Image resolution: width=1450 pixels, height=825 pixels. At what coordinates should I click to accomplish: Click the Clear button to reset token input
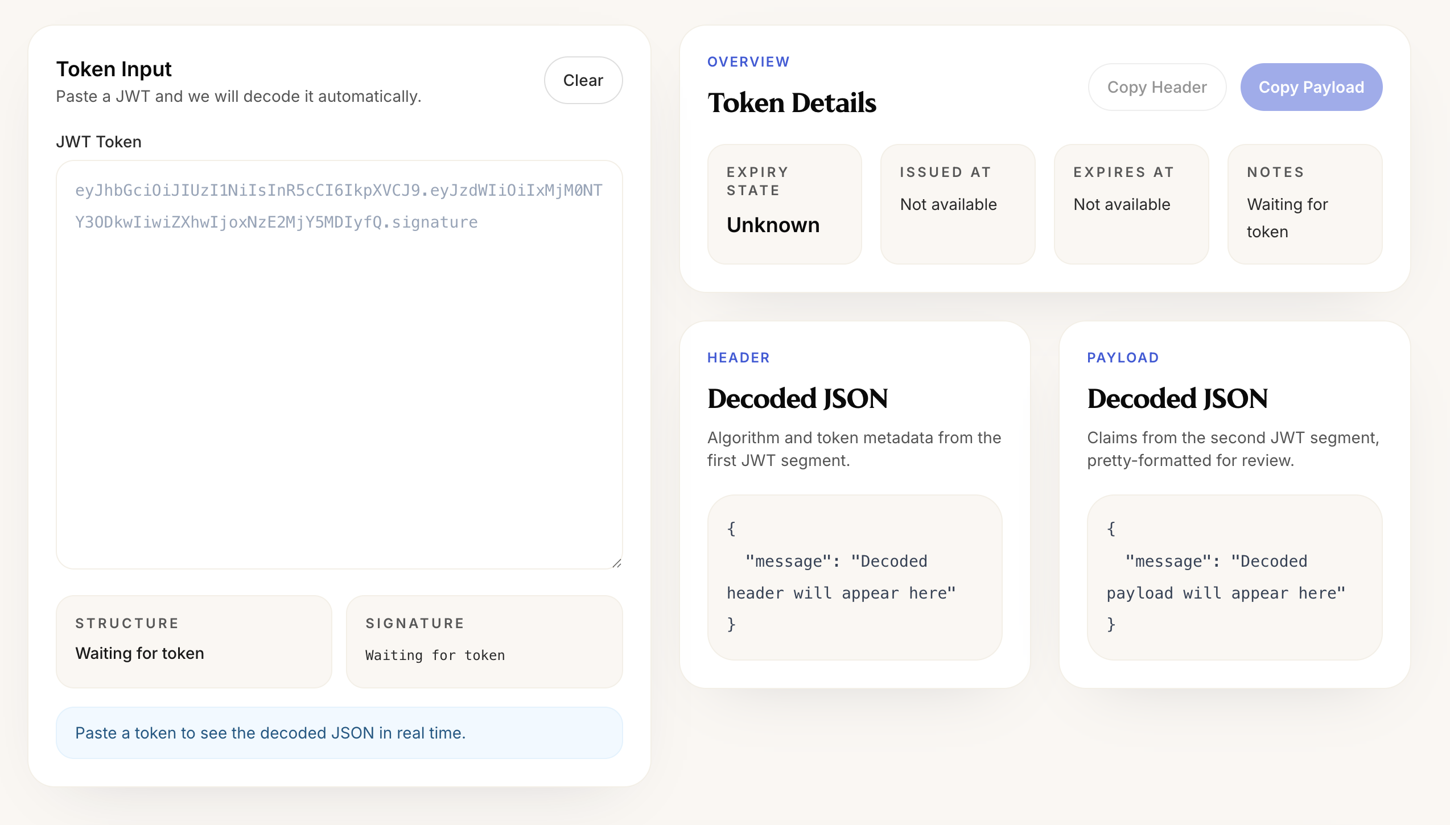[x=583, y=80]
